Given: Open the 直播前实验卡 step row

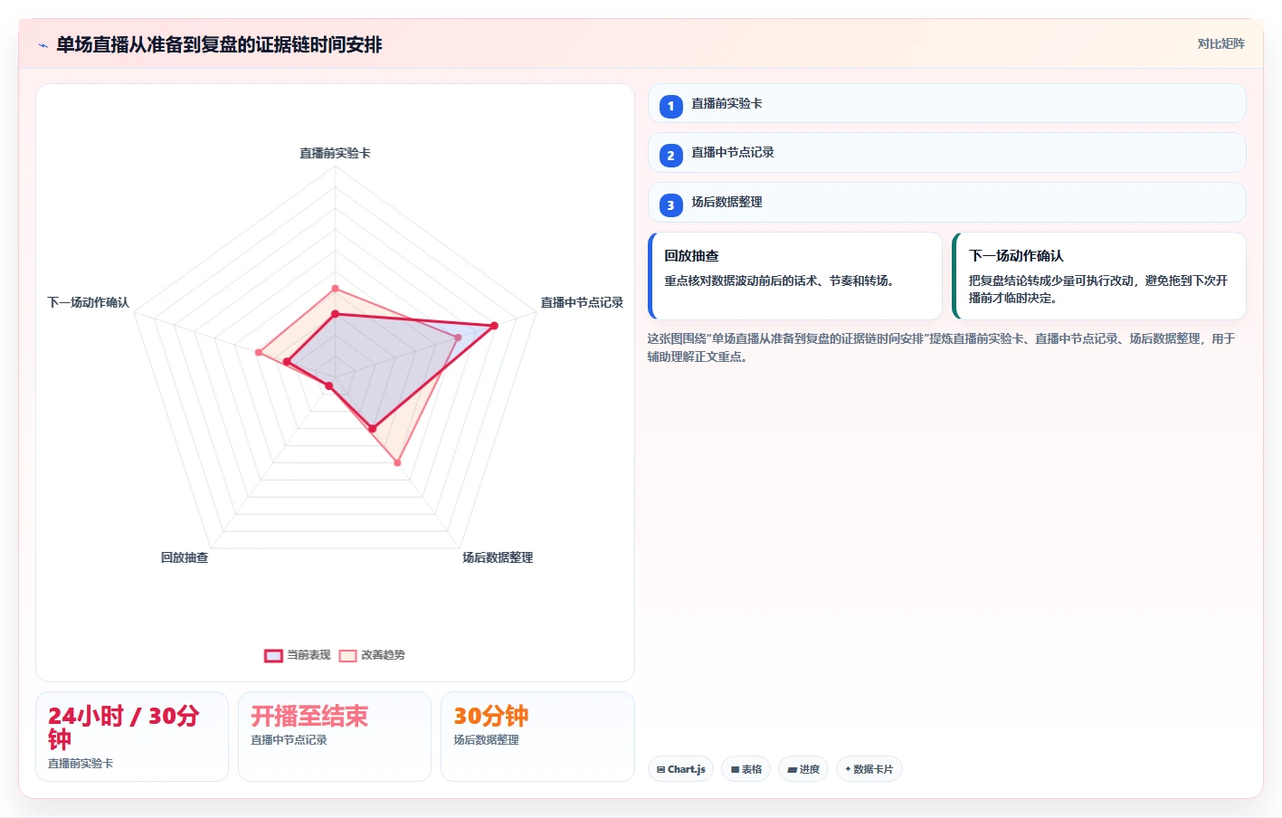Looking at the screenshot, I should point(946,103).
